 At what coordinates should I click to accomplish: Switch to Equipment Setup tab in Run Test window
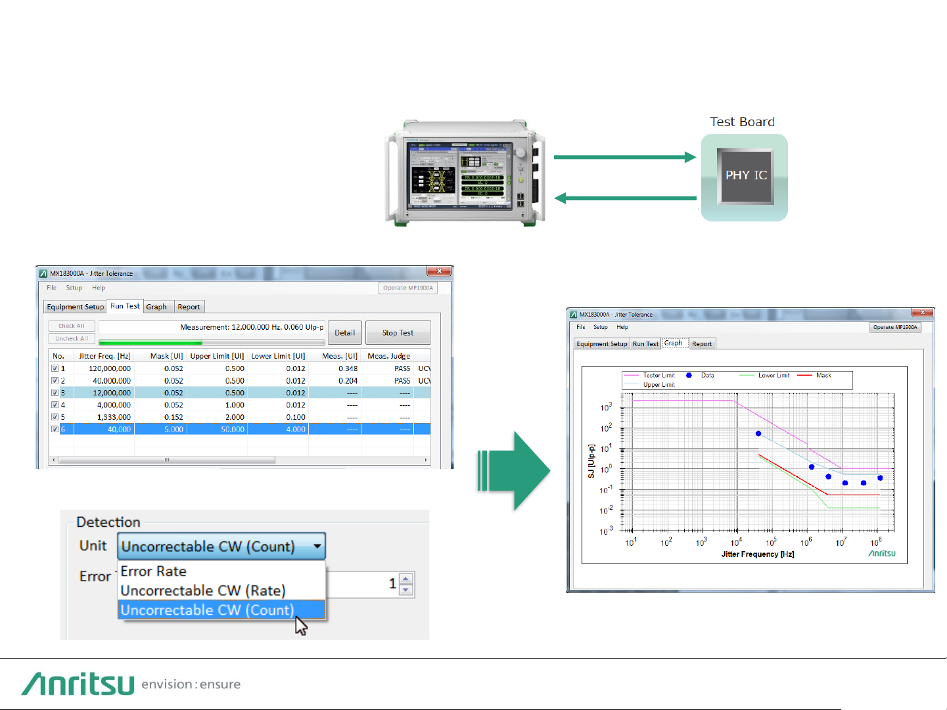(x=76, y=307)
